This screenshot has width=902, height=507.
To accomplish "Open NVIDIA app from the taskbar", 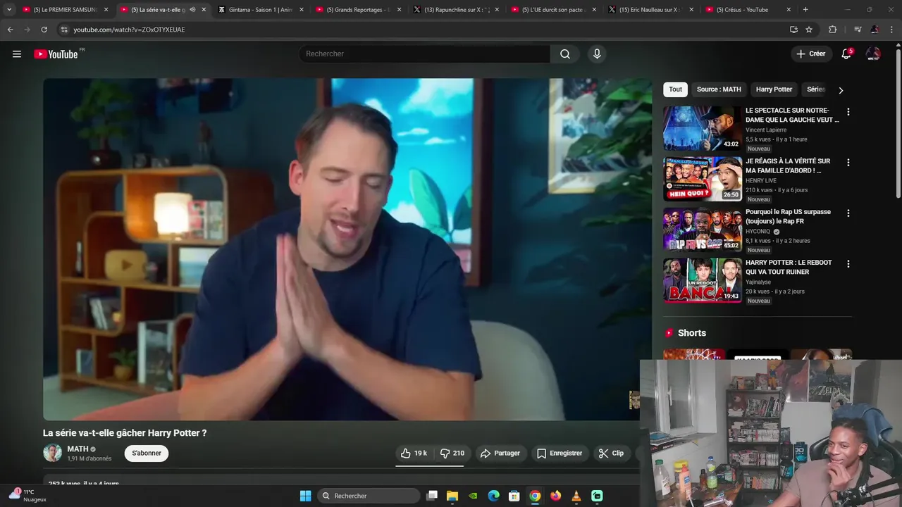I will tap(474, 496).
